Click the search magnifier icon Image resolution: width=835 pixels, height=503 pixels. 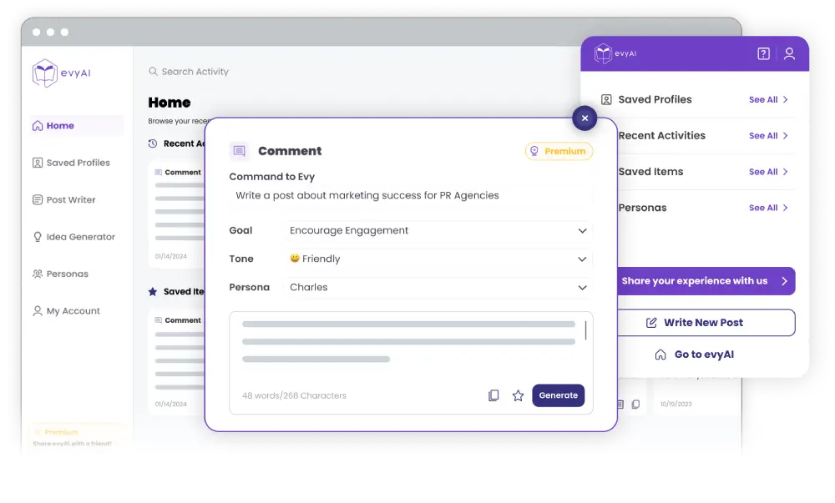[x=153, y=72]
